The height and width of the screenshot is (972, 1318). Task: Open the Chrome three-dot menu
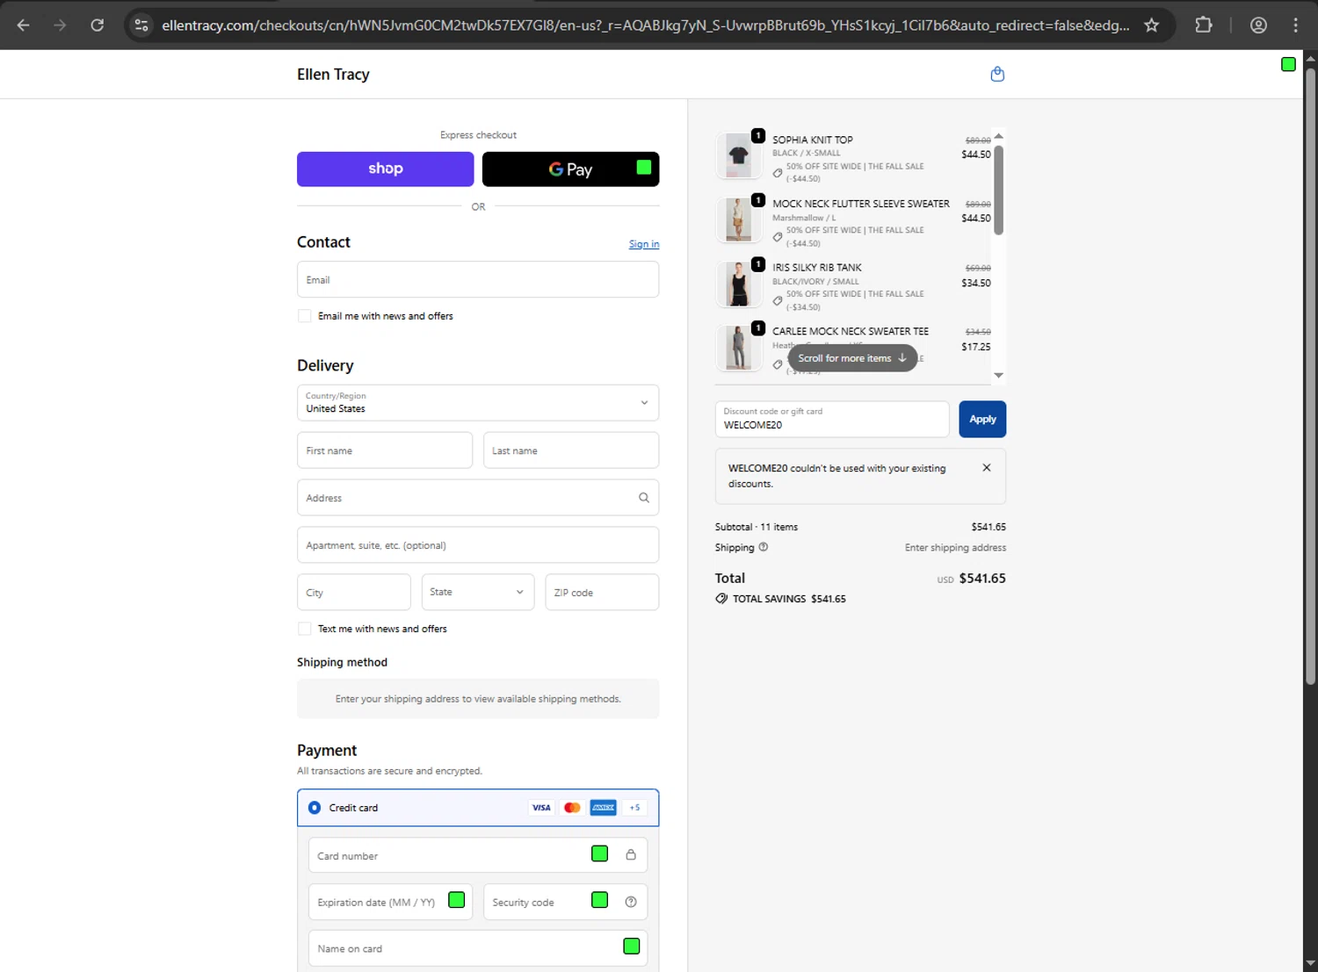pos(1295,25)
